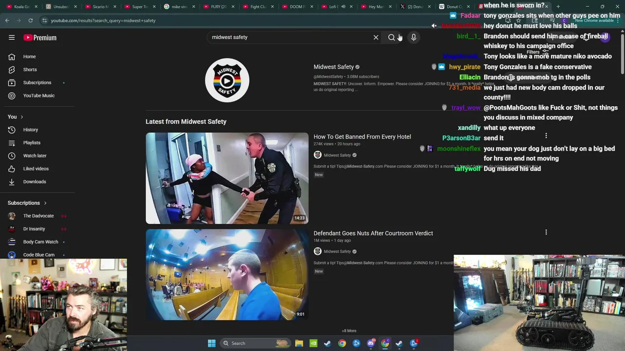Click channel avatar under Defendant Goes Nuts video
Screen dimensions: 625x351
pos(317,252)
